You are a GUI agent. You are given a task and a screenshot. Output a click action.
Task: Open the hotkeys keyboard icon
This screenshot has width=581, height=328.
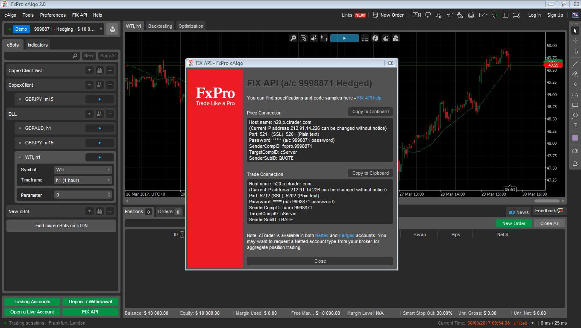471,15
